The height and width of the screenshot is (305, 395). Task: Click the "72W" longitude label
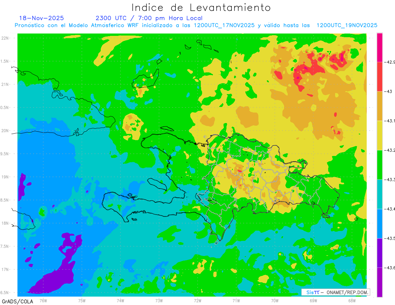click(x=197, y=300)
